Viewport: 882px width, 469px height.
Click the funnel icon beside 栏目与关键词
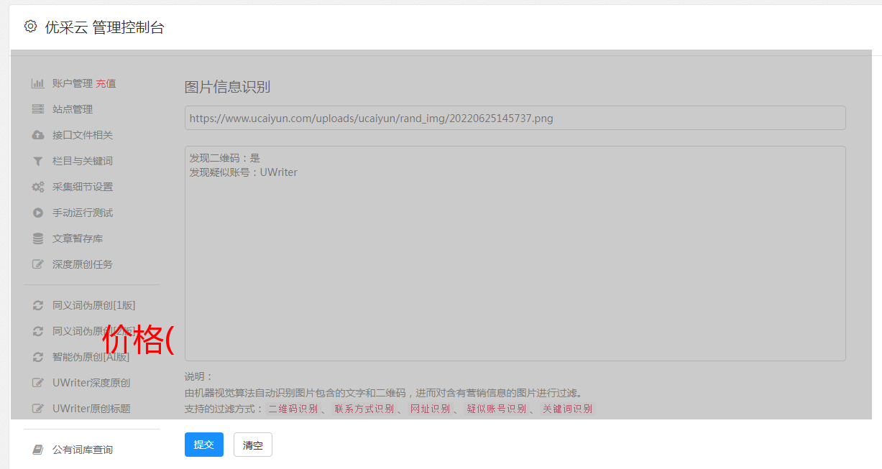pyautogui.click(x=37, y=161)
